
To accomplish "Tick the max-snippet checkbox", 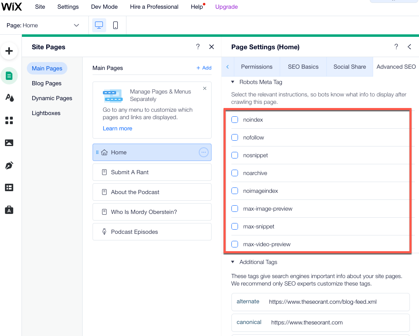I will [x=235, y=226].
